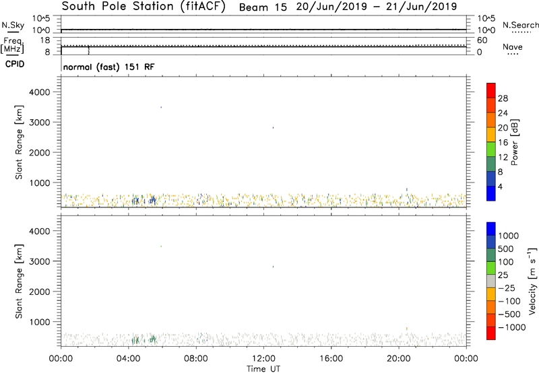
Task: Click the Slant Range label of velocity panel
Action: (x=19, y=281)
